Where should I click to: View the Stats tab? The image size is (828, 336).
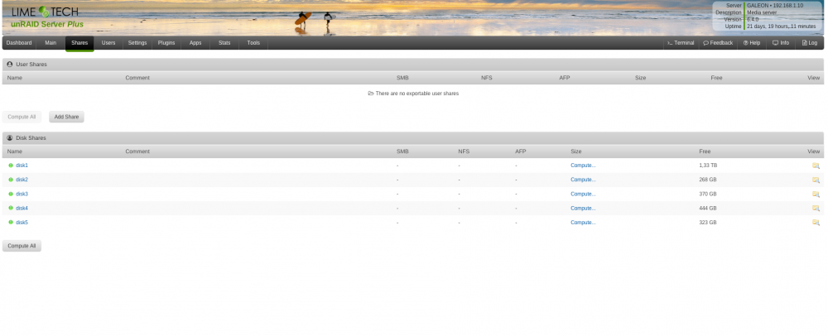point(224,43)
